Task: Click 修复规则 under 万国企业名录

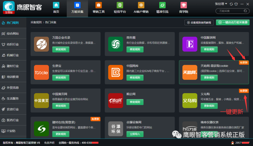Action: 61,49
